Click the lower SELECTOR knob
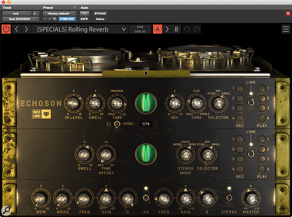This screenshot has height=217, width=292. click(x=207, y=155)
